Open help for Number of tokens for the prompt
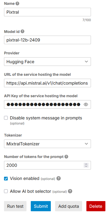111x215 pixels. (x=66, y=157)
